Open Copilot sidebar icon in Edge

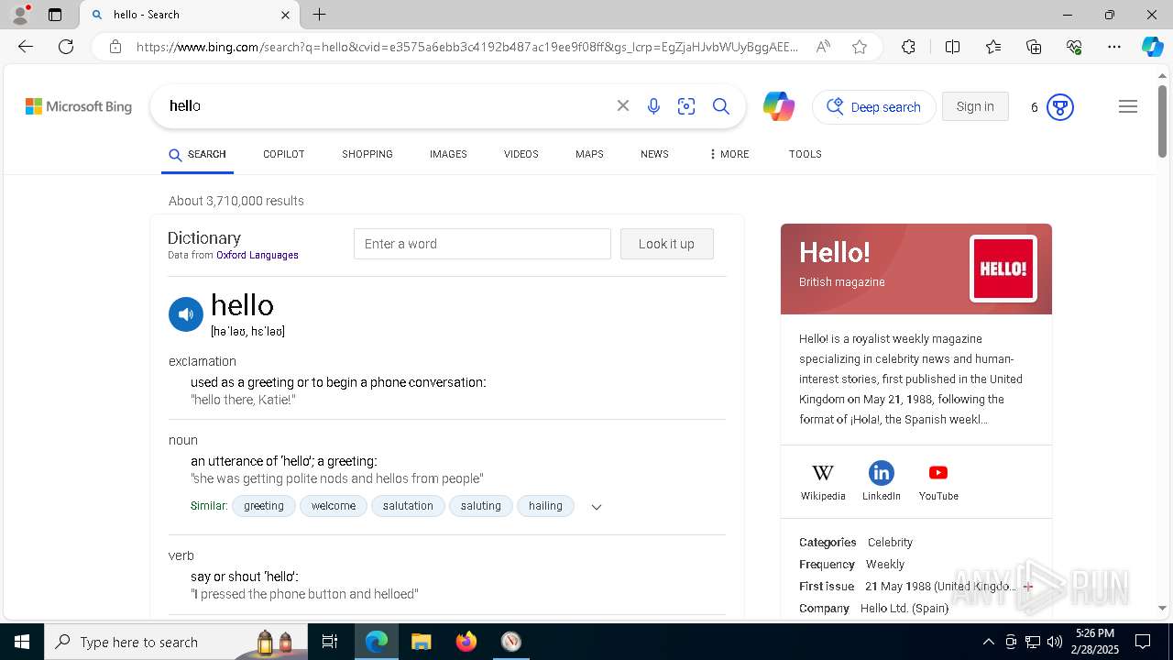pos(1152,47)
